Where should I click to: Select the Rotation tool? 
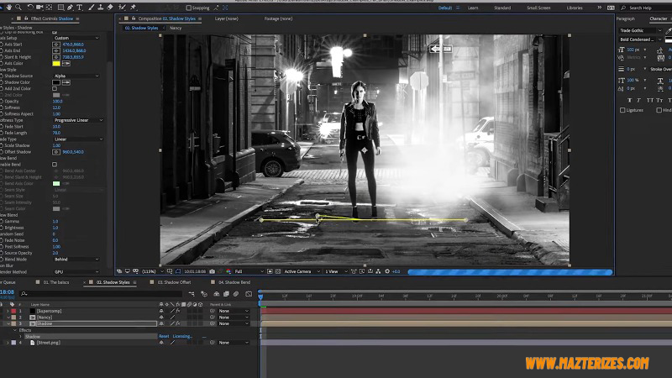click(x=30, y=8)
